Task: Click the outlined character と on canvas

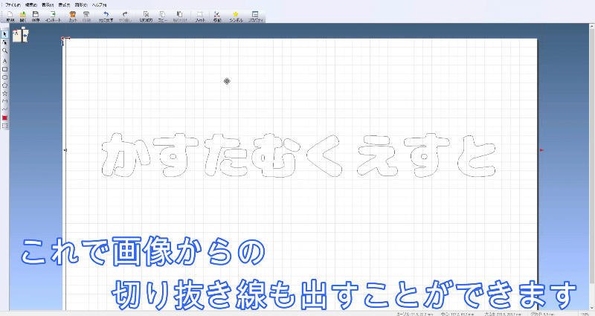Action: [x=477, y=156]
